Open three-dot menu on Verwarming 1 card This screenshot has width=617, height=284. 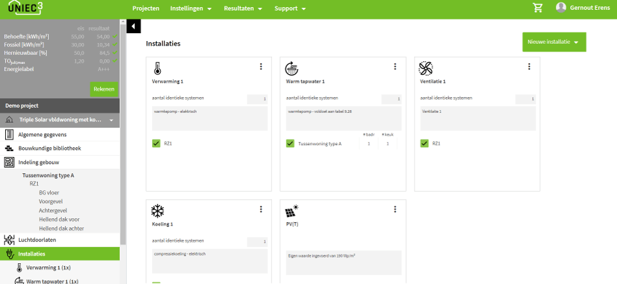point(260,66)
